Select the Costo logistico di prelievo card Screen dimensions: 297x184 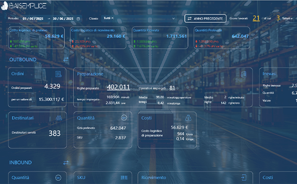(36, 37)
